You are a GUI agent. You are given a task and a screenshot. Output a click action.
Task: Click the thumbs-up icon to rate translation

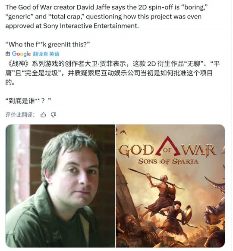[x=43, y=115]
